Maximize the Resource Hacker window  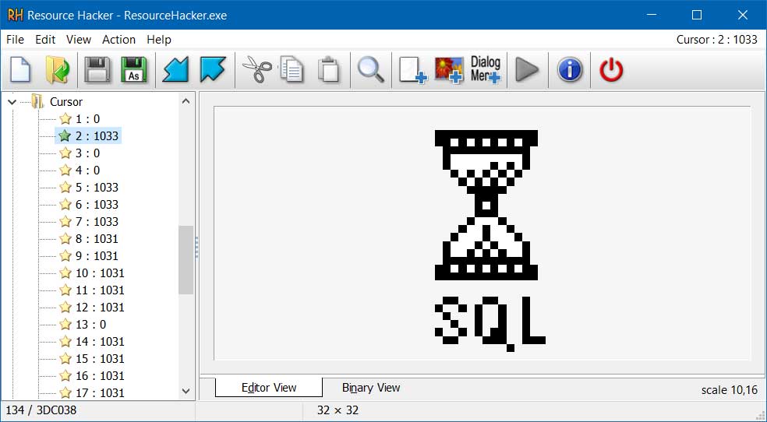pyautogui.click(x=697, y=15)
